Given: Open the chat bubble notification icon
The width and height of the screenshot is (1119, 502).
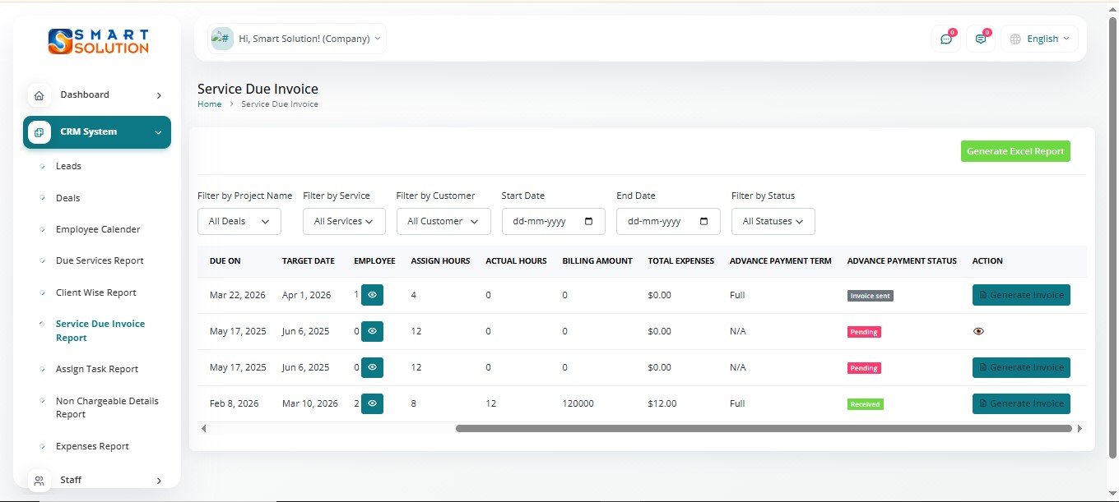Looking at the screenshot, I should point(946,39).
